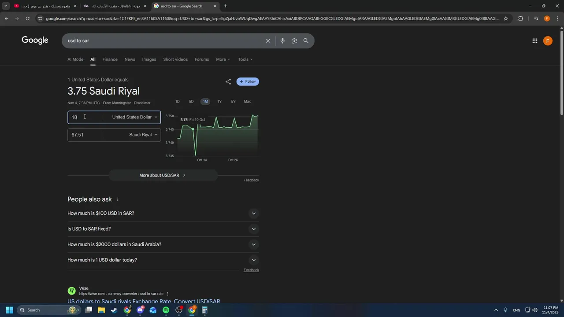Select the 5Y chart range
Image resolution: width=564 pixels, height=317 pixels.
[x=233, y=102]
